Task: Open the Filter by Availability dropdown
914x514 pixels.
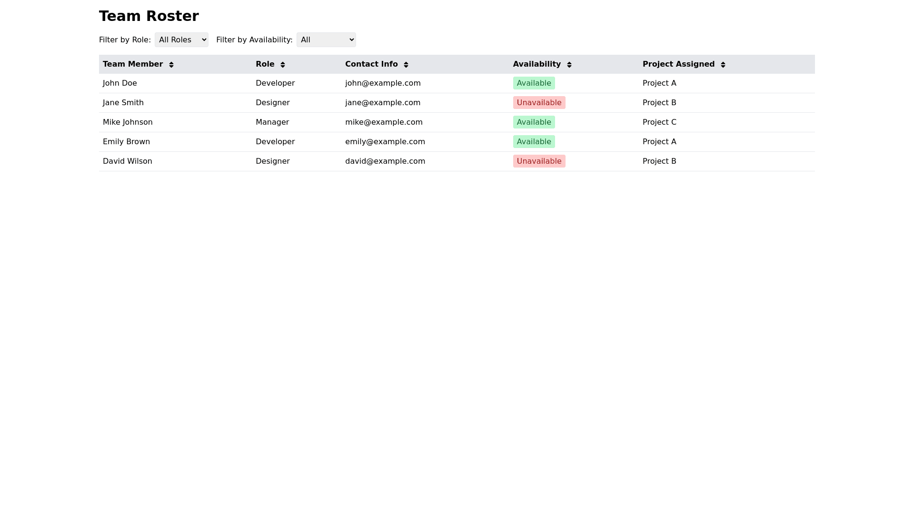Action: [326, 40]
